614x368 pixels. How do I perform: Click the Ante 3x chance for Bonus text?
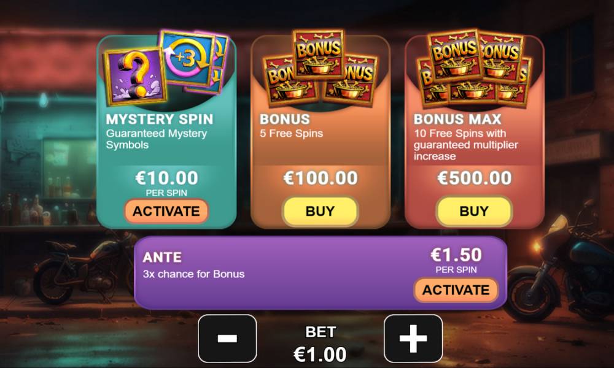194,274
